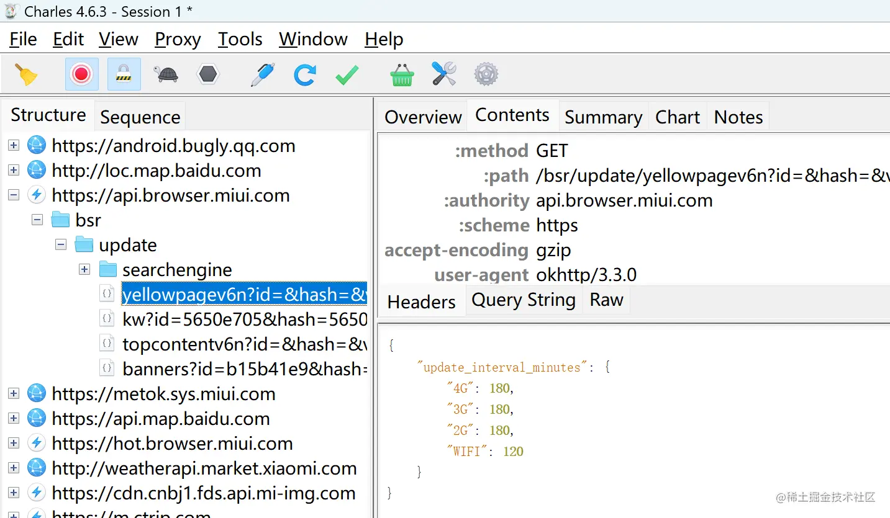Click the green shopping basket icon
Image resolution: width=890 pixels, height=518 pixels.
click(x=402, y=74)
